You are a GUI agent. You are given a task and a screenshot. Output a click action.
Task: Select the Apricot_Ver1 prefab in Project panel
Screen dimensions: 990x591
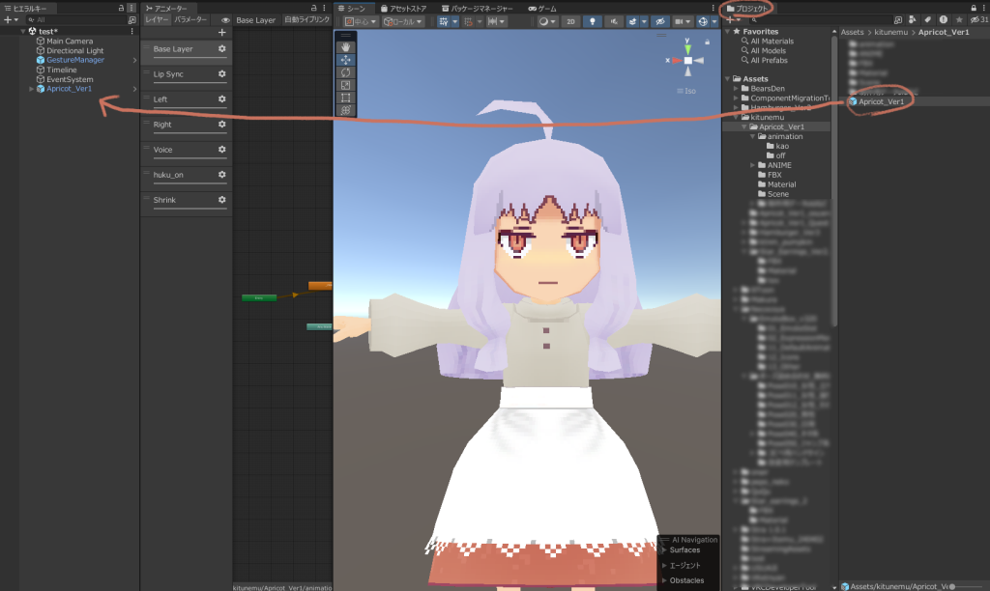(x=881, y=101)
